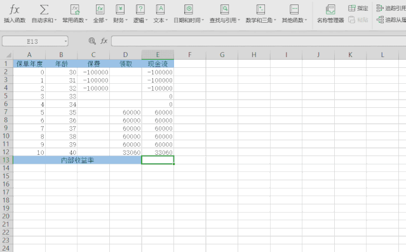Open the Financial (财务) functions icon

(120, 10)
